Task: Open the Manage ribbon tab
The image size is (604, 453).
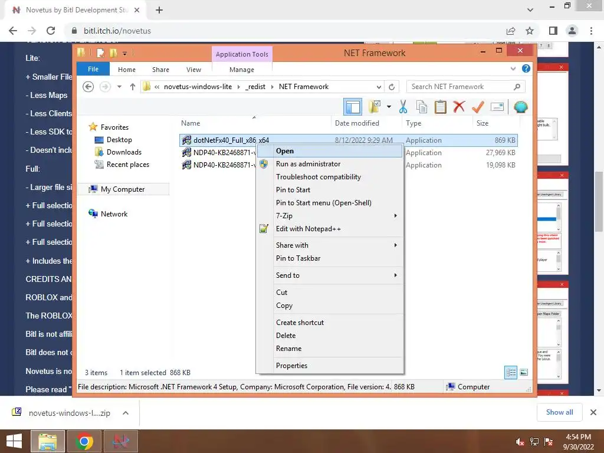Action: coord(241,70)
